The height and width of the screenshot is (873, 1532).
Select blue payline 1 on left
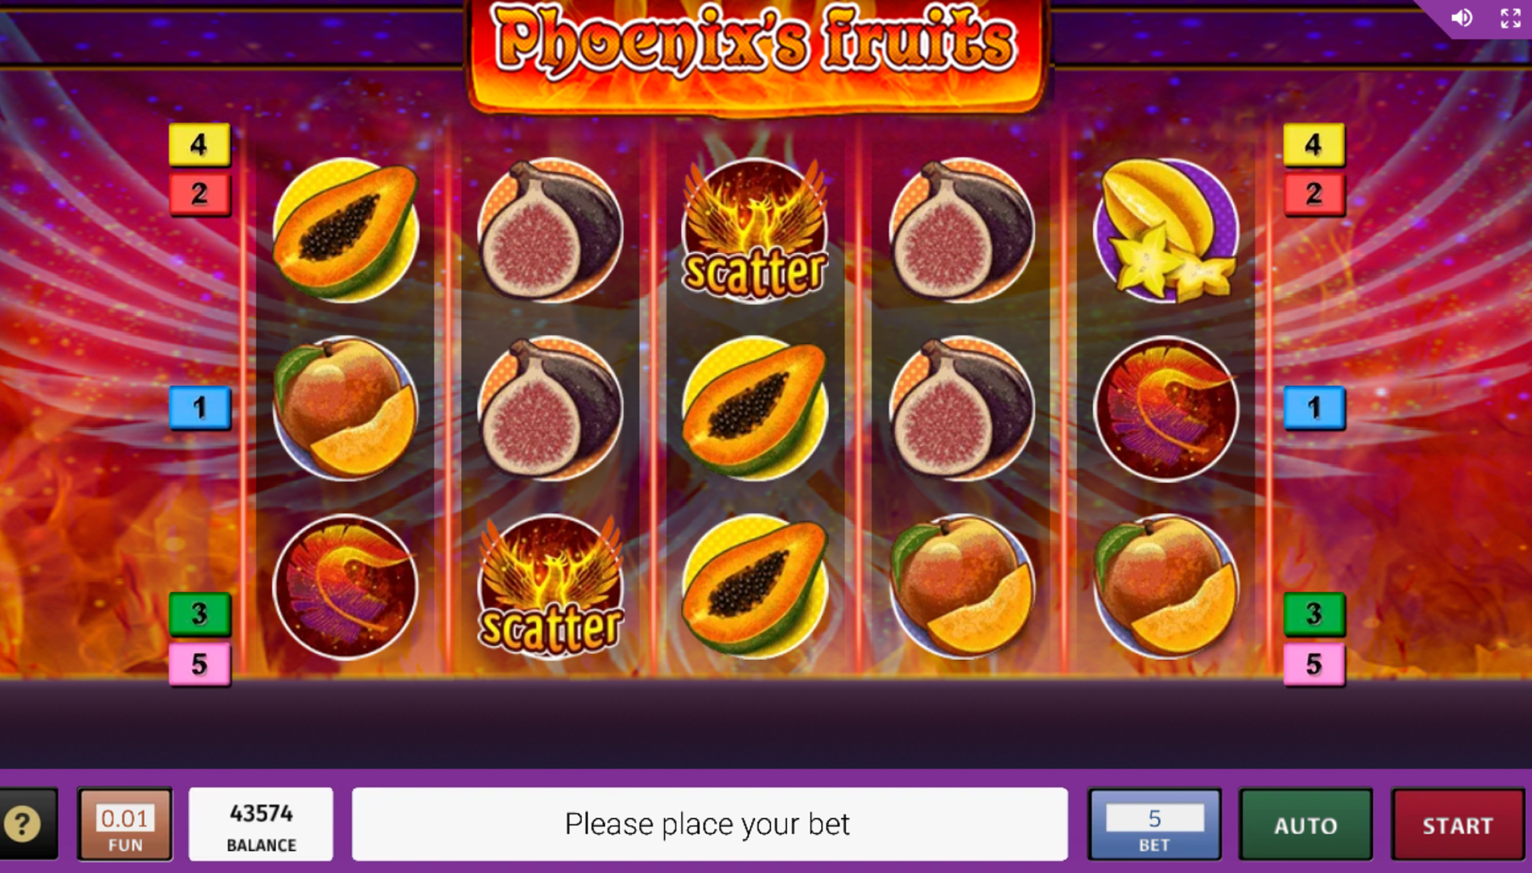(x=200, y=408)
